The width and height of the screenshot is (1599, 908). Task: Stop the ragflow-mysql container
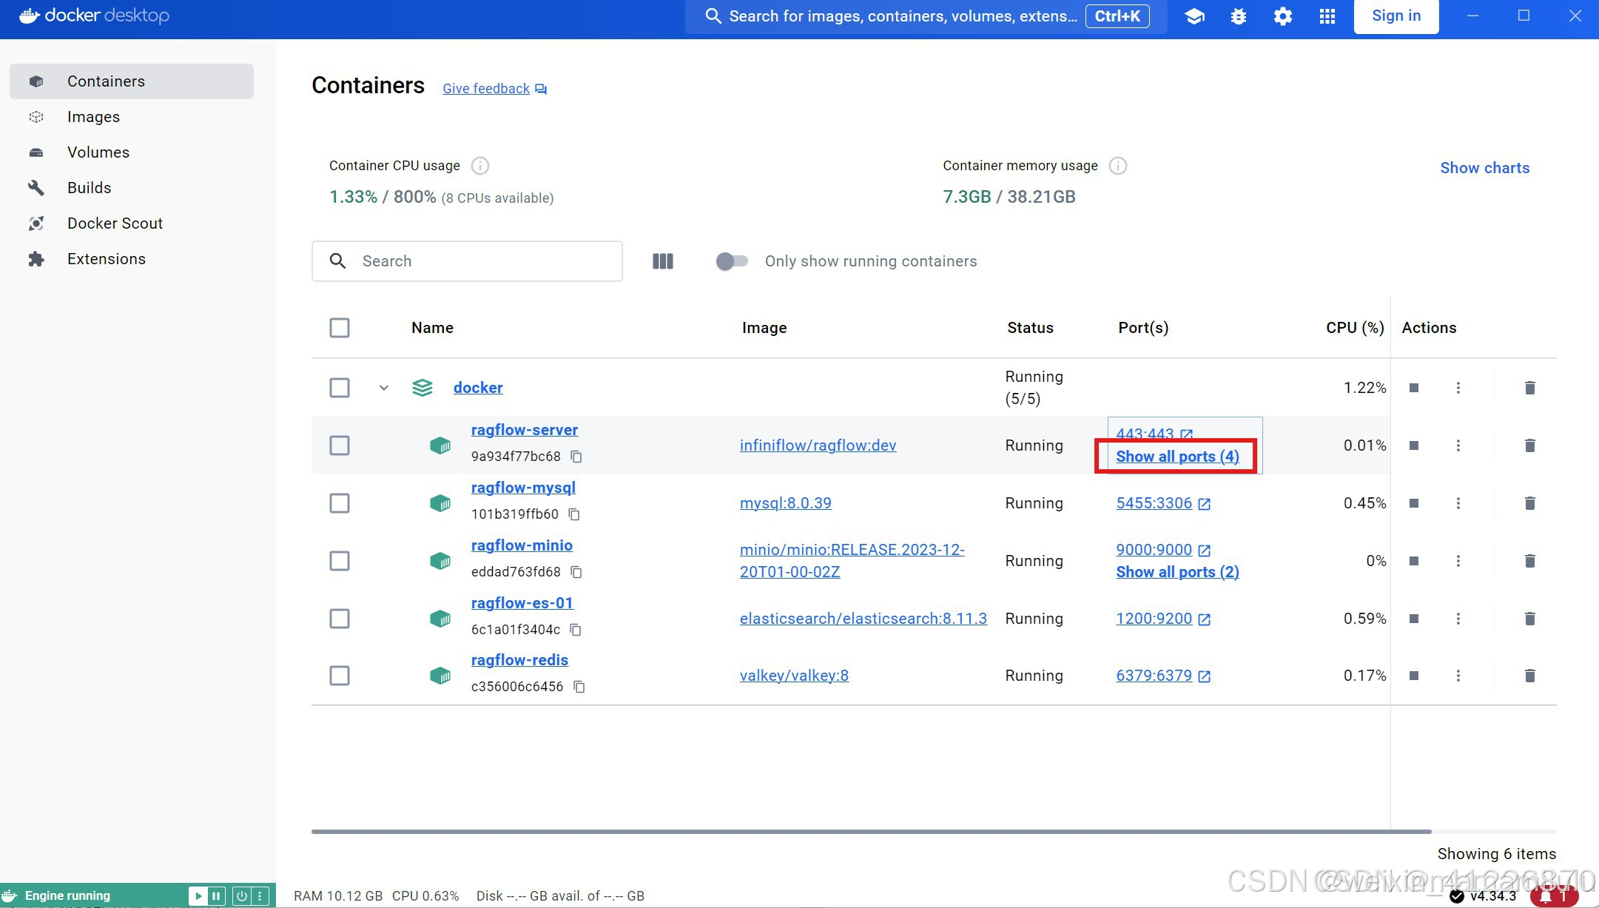pos(1413,503)
